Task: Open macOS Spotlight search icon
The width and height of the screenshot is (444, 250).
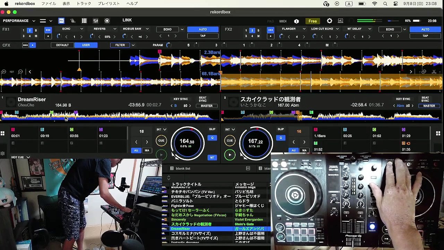Action: (385, 4)
